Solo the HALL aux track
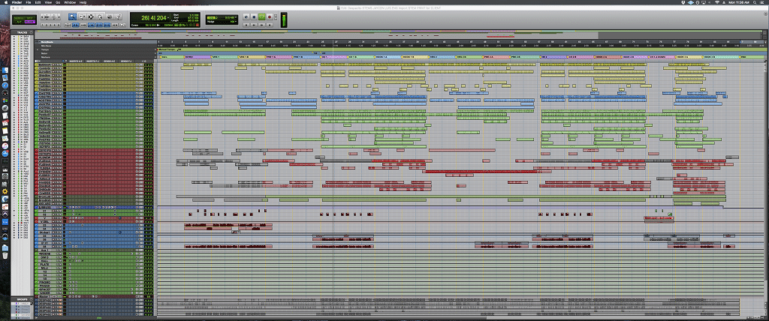 pyautogui.click(x=59, y=261)
